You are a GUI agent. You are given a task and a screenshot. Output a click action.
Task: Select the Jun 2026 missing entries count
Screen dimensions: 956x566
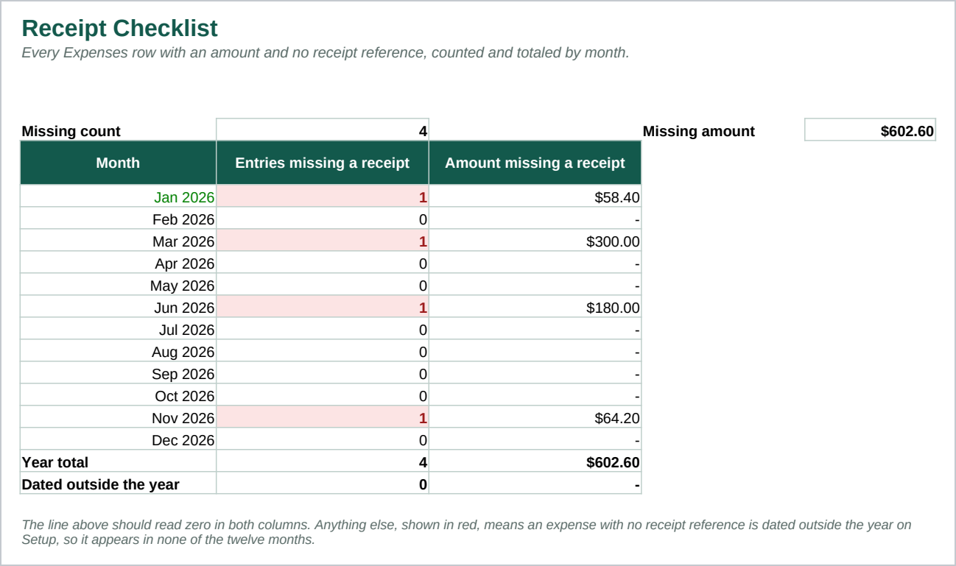click(x=323, y=307)
